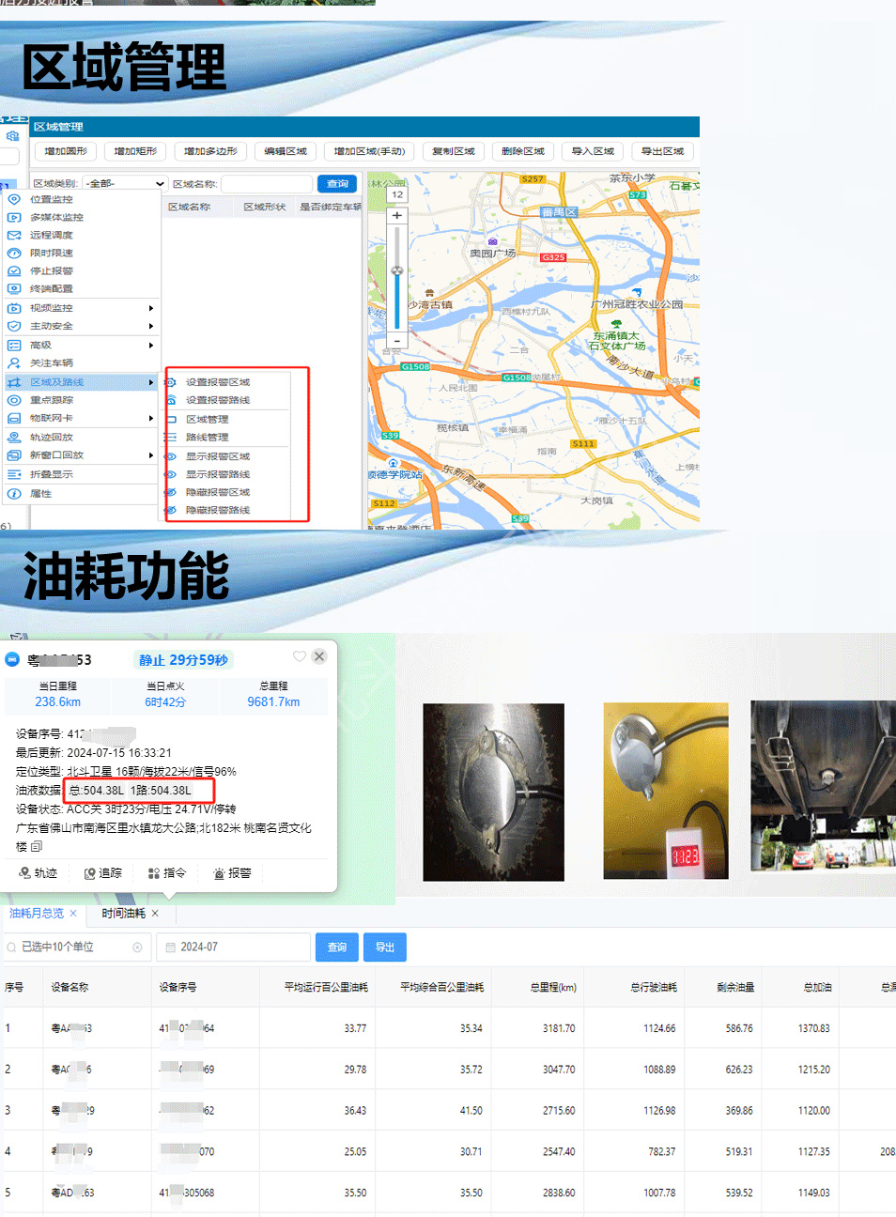Click the copy icon after the vehicle address

click(x=37, y=846)
